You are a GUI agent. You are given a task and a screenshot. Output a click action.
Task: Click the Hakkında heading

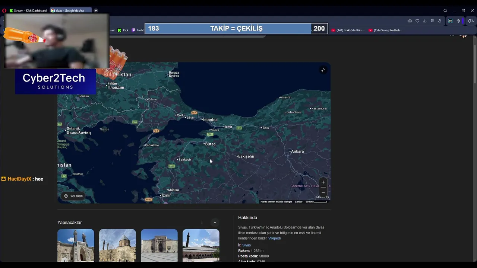tap(247, 218)
